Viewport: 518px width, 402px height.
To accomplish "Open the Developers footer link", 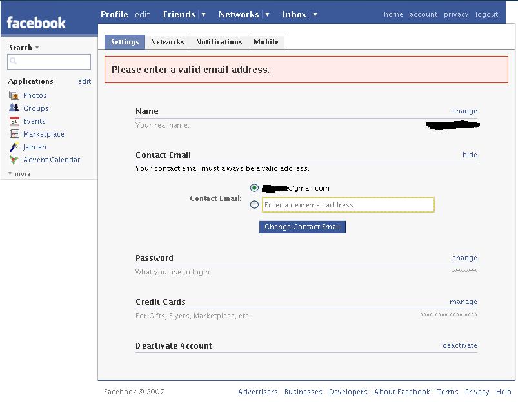I will click(348, 392).
